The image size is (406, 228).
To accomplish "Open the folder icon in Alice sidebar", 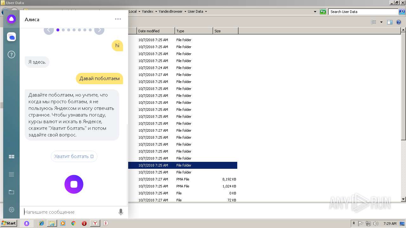I will point(11,192).
